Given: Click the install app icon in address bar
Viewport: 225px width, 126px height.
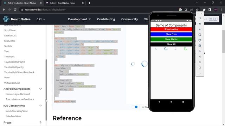Looking at the screenshot, I should (186, 9).
